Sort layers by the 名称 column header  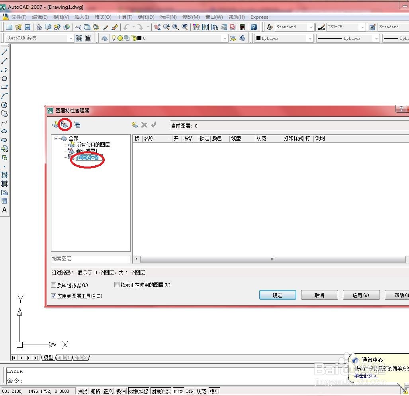point(157,138)
